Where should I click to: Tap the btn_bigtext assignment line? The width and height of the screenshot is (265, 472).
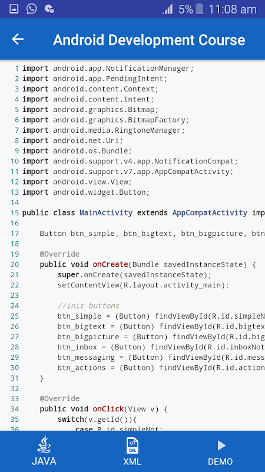pyautogui.click(x=161, y=326)
